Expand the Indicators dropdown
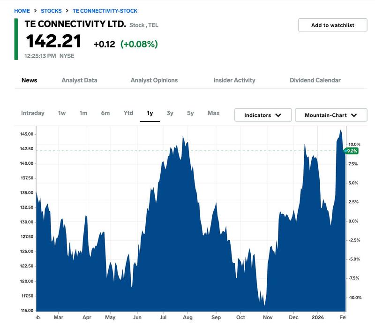375x329 pixels. 263,115
